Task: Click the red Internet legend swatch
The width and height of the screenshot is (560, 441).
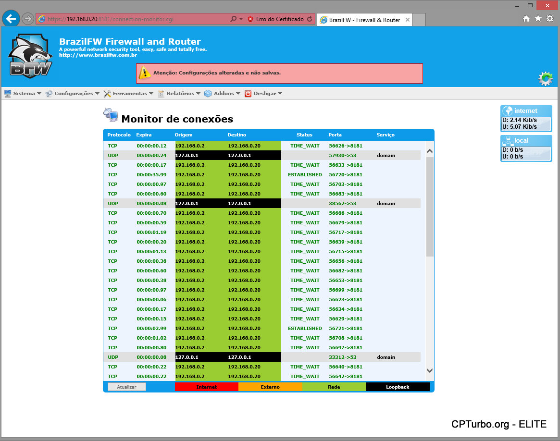Action: click(206, 387)
